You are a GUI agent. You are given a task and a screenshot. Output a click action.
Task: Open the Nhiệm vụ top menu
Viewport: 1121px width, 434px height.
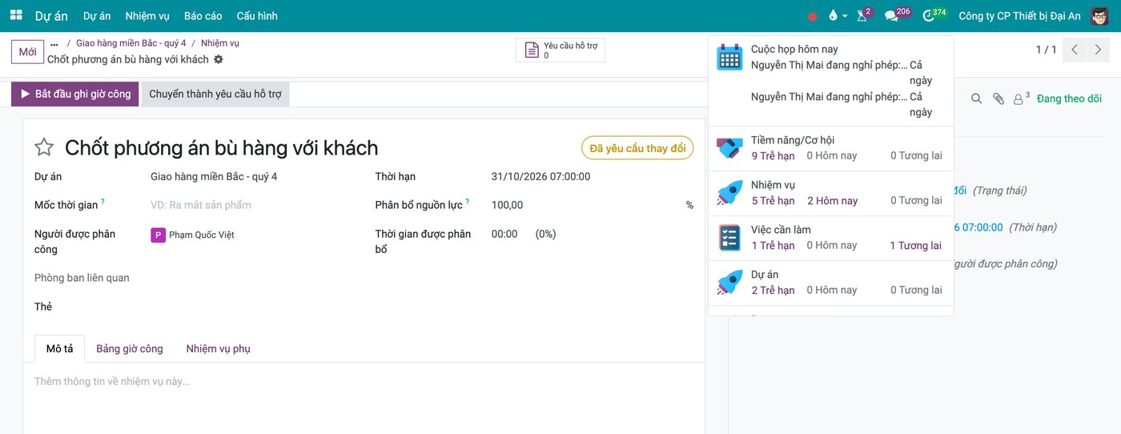coord(147,16)
